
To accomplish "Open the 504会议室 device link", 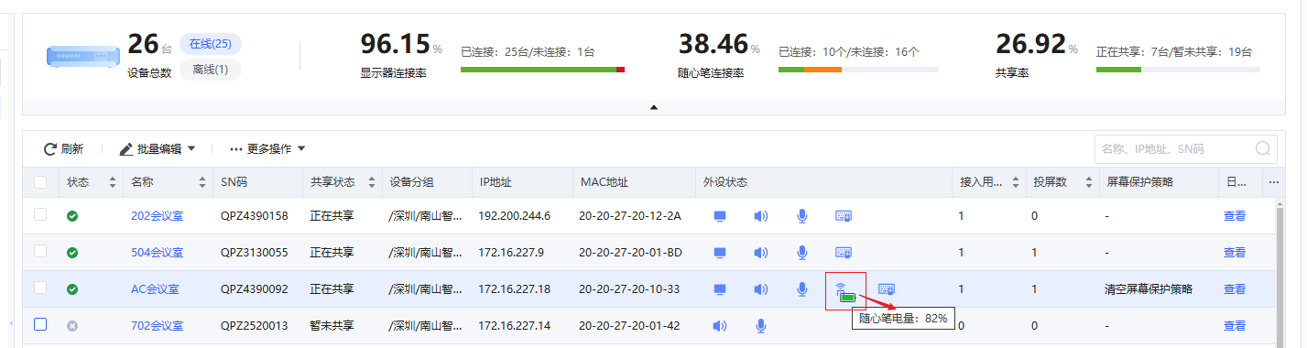I will point(157,253).
